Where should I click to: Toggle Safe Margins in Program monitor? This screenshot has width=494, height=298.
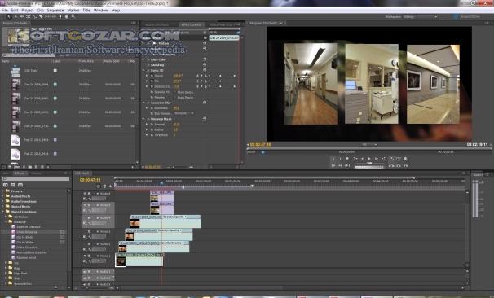click(x=399, y=159)
